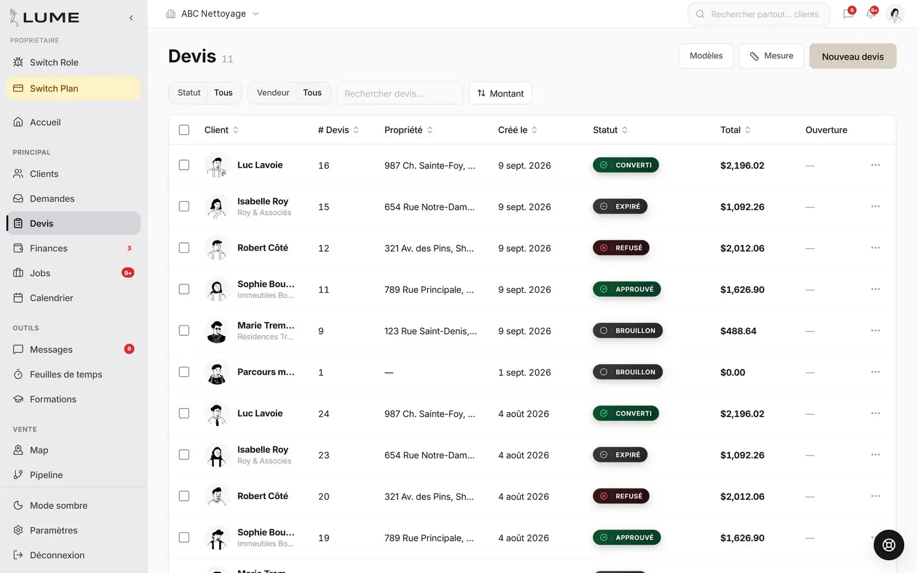Sort table by Client column
The image size is (917, 573).
(x=221, y=130)
